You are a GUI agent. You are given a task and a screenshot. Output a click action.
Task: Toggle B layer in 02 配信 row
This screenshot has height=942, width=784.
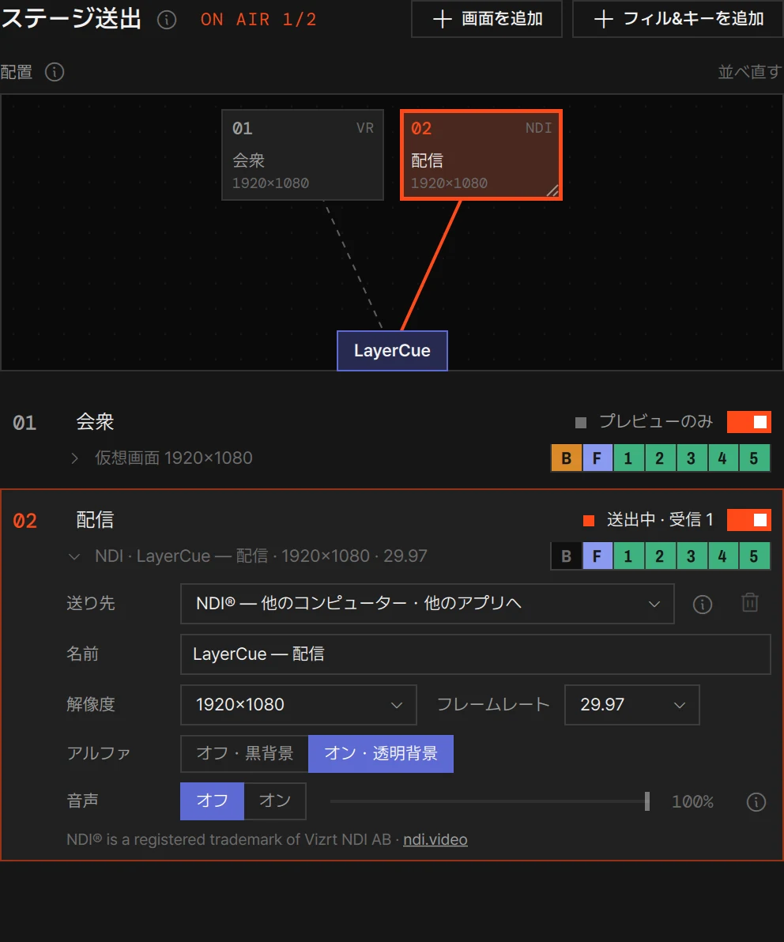tap(566, 556)
